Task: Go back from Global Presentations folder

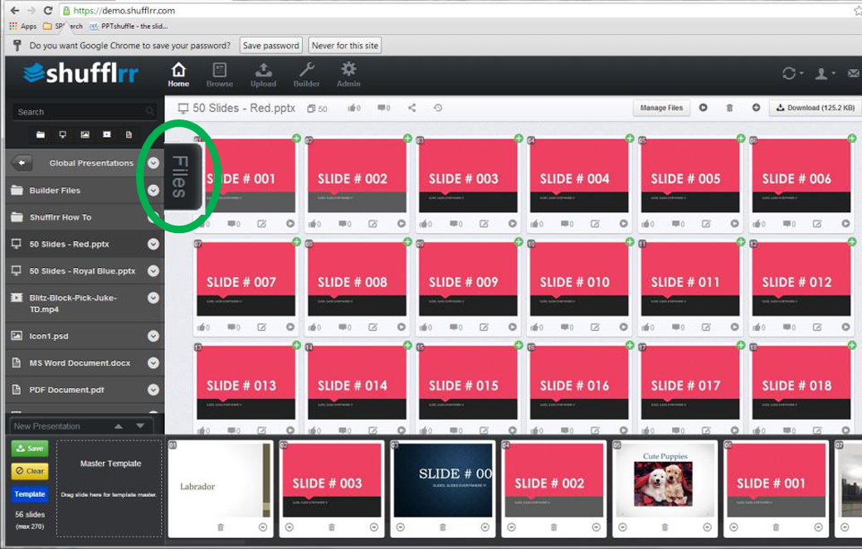Action: click(22, 163)
